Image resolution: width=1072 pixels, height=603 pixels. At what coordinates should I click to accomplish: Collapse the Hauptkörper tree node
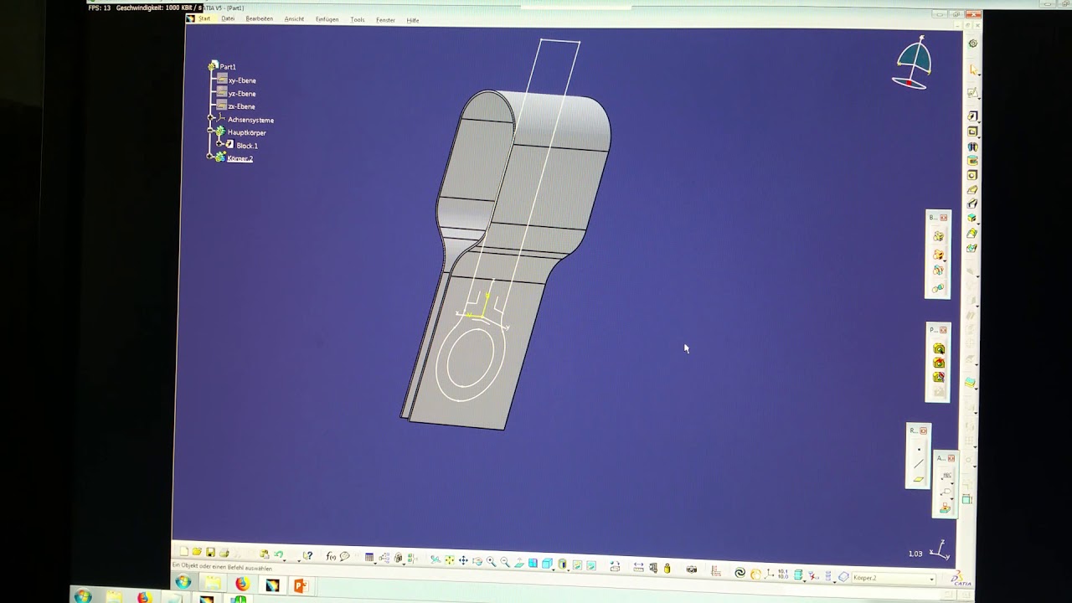tap(210, 131)
